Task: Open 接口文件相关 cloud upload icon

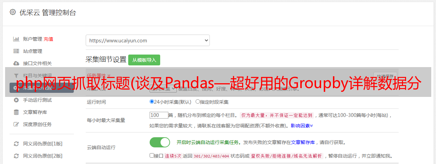Action: (x=16, y=63)
